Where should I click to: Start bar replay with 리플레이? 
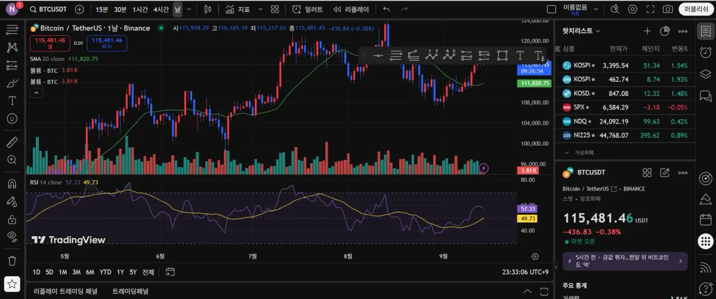[351, 10]
